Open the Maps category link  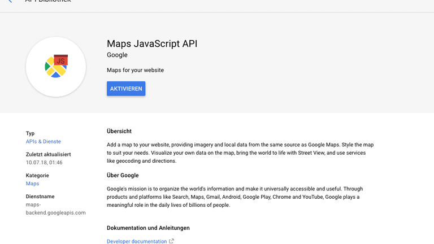[x=32, y=184]
